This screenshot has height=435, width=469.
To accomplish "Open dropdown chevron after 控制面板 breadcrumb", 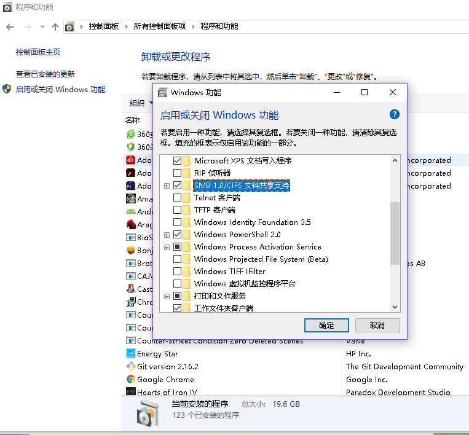I will pyautogui.click(x=126, y=27).
